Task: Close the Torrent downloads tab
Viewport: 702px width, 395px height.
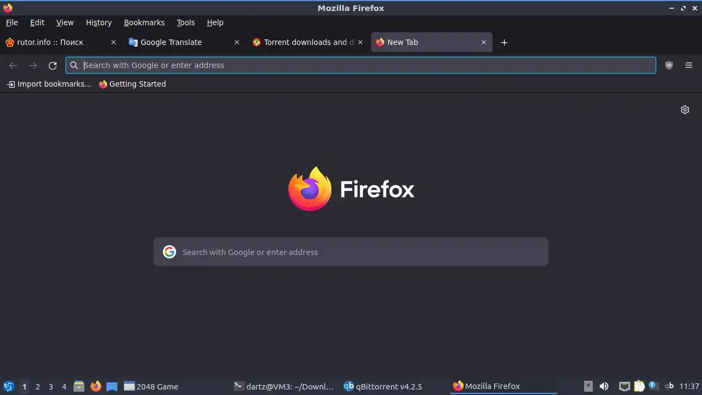Action: pos(360,42)
